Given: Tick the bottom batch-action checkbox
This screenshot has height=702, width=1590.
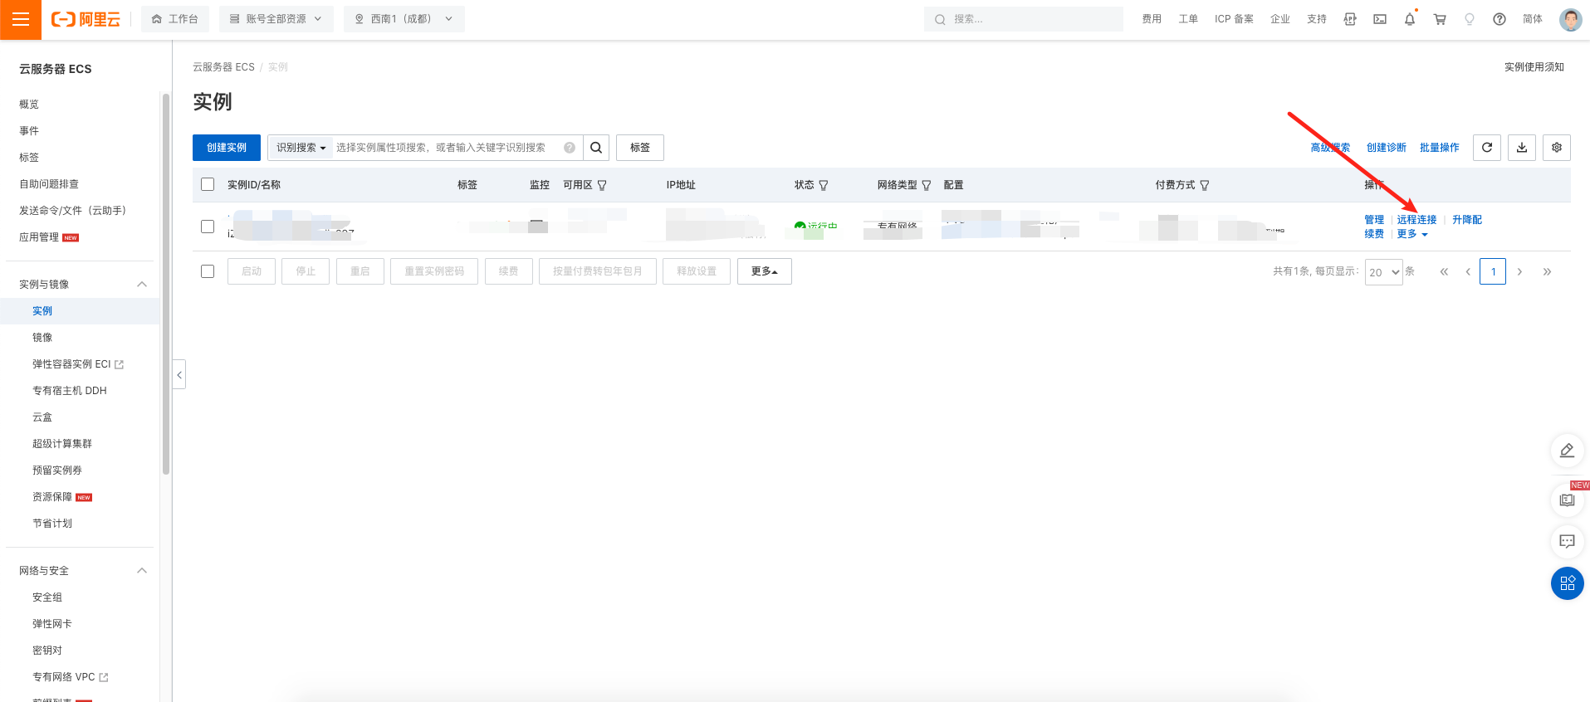Looking at the screenshot, I should coord(208,271).
